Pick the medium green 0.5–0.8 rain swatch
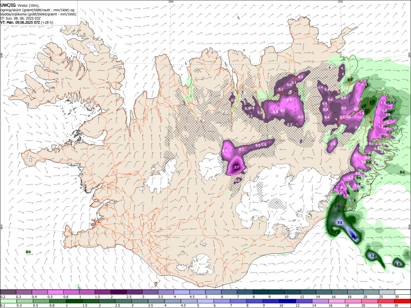The width and height of the screenshot is (411, 308). [41, 301]
